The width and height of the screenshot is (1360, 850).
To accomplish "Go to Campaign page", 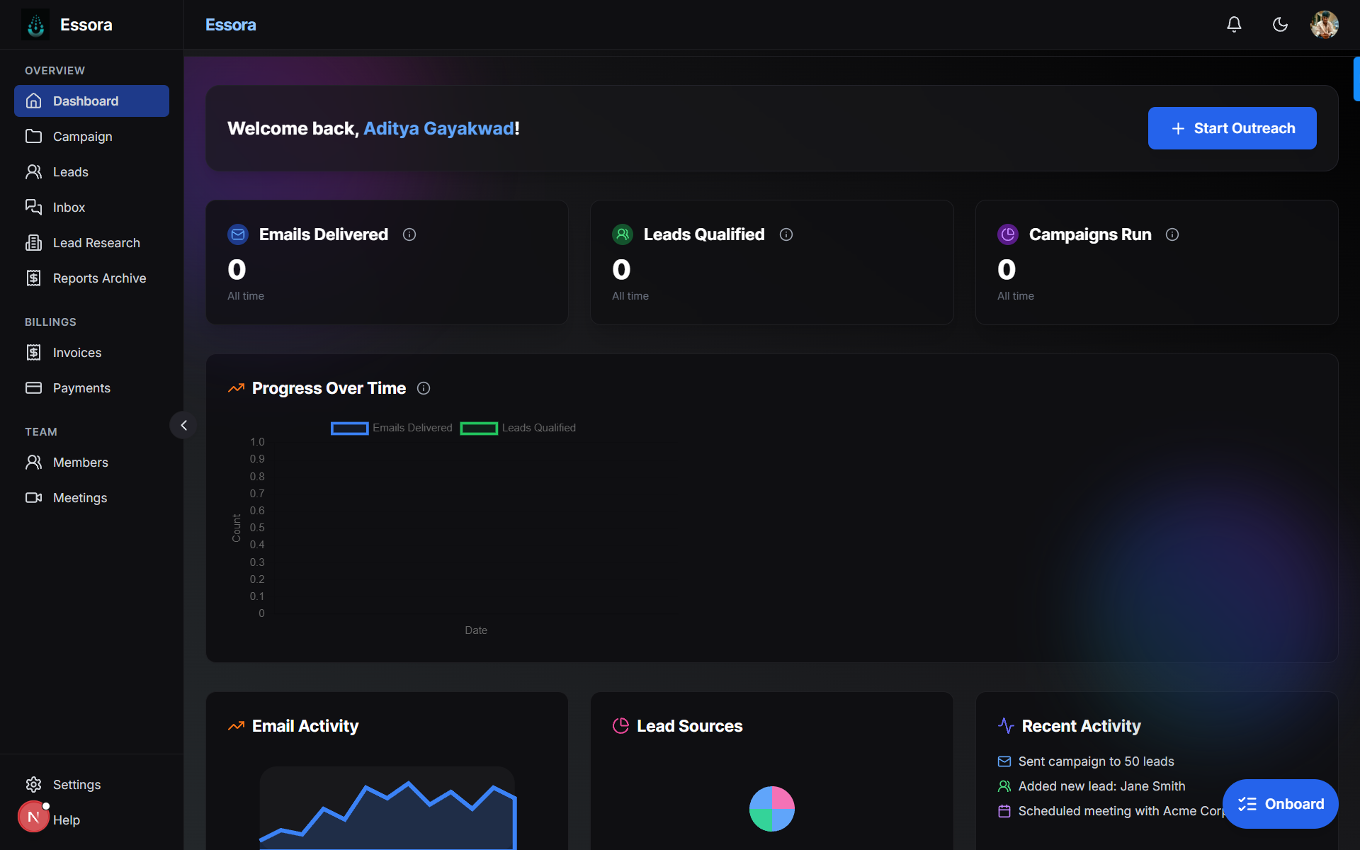I will 91,137.
